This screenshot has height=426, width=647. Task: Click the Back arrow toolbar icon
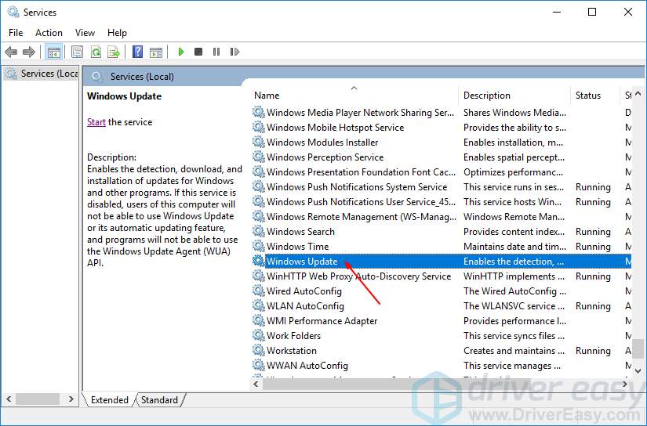click(11, 52)
